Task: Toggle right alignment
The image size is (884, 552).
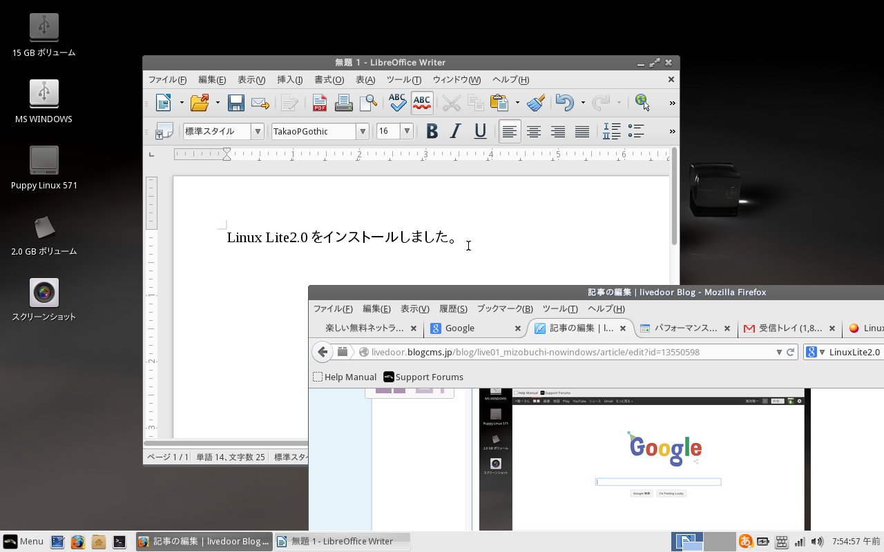Action: (558, 131)
